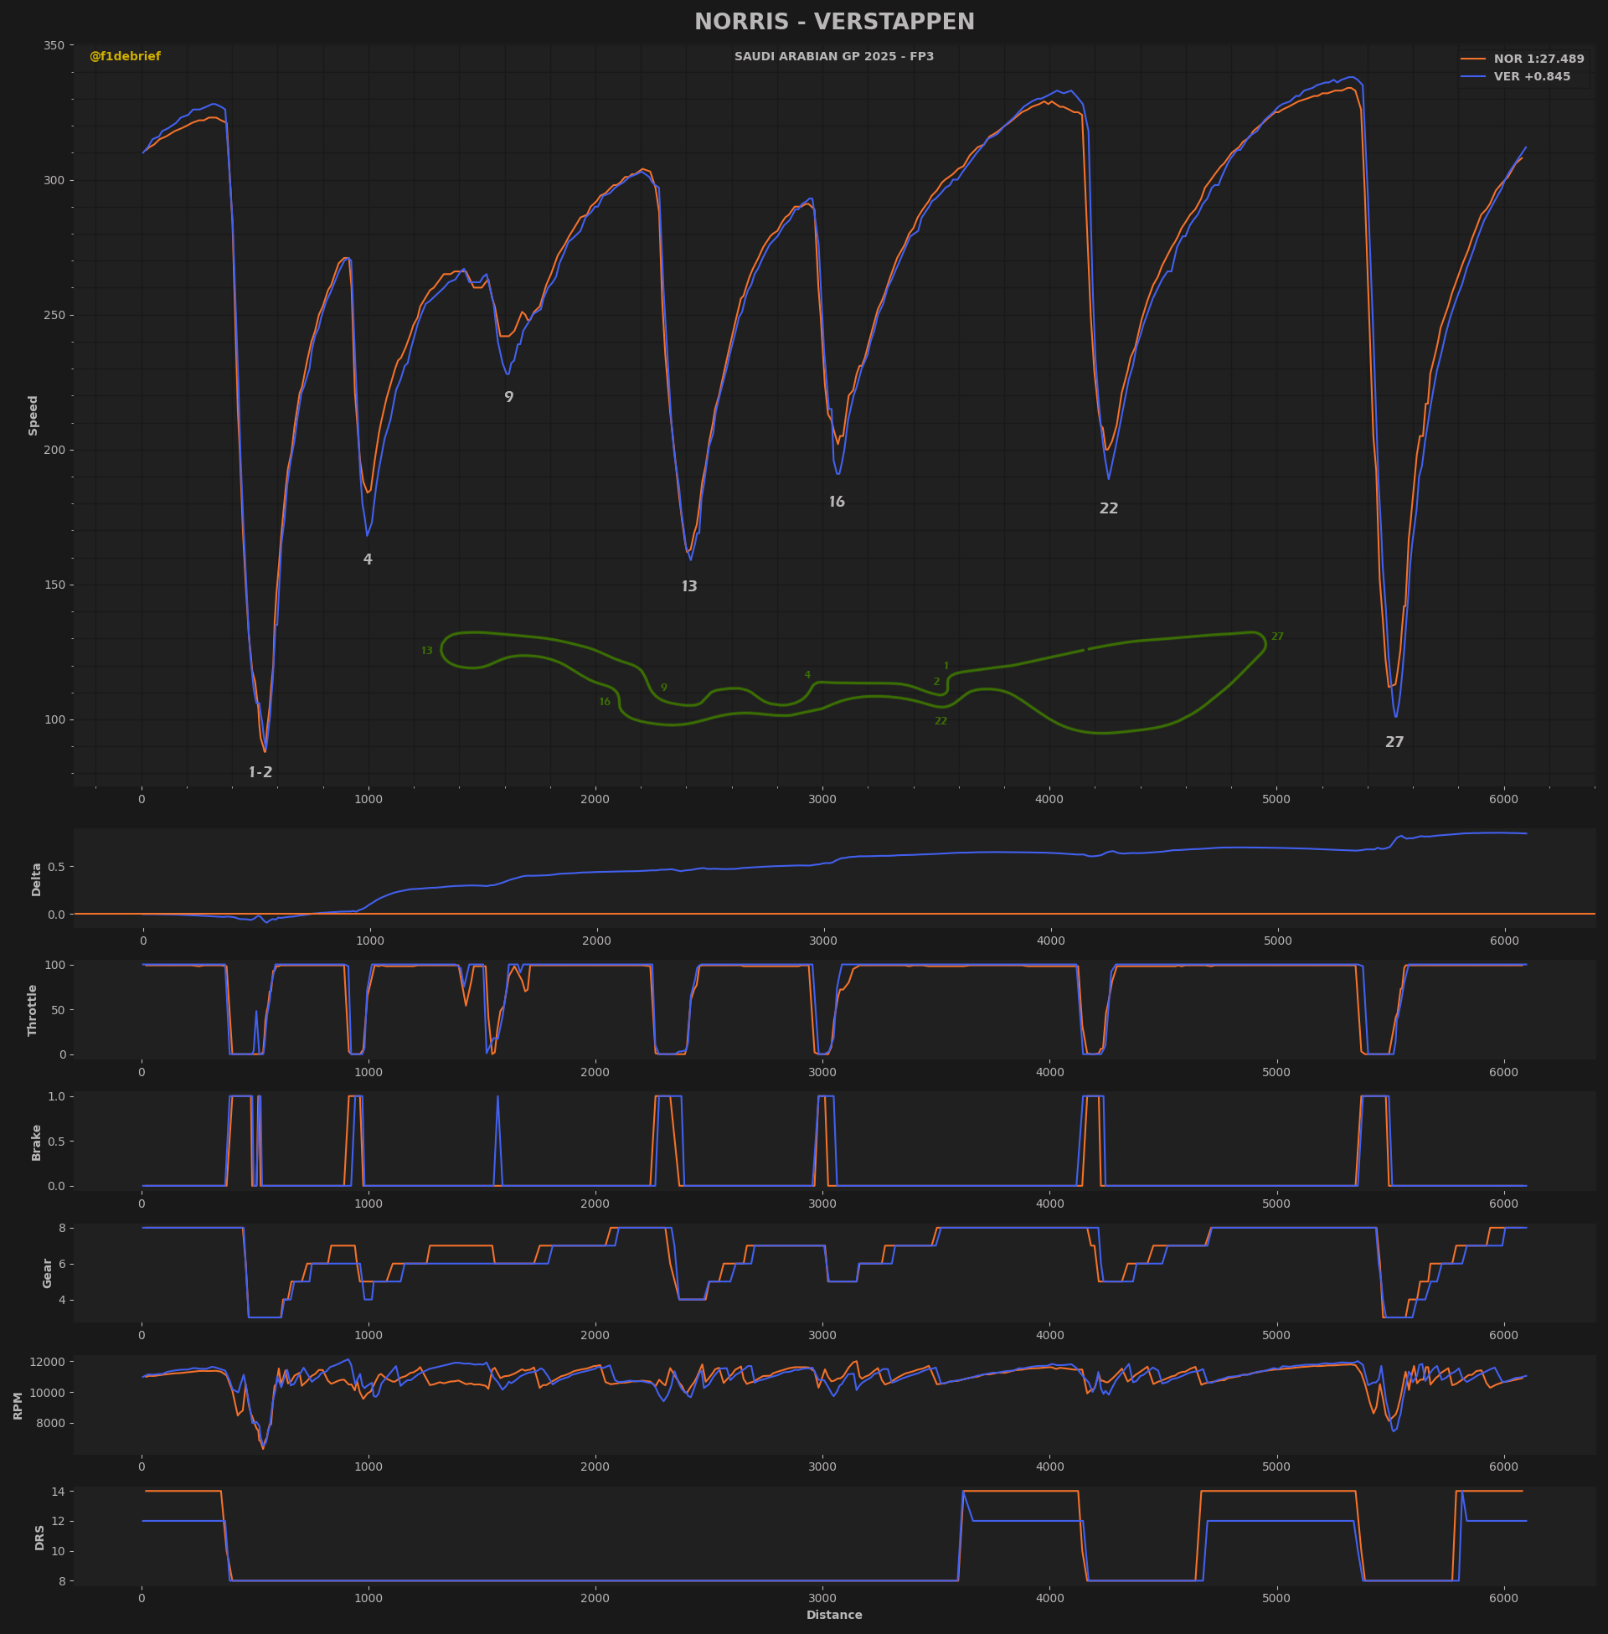Image resolution: width=1608 pixels, height=1634 pixels.
Task: Select the "150" tick on the Speed axis
Action: (54, 585)
